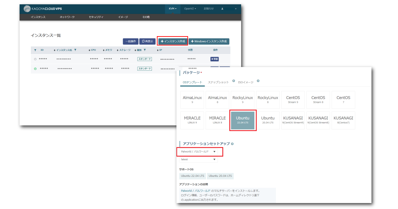The image size is (398, 209).
Task: Expand the latest version dropdown
Action: pos(198,160)
